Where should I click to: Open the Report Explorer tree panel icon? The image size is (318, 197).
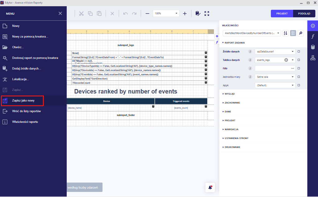point(313,58)
